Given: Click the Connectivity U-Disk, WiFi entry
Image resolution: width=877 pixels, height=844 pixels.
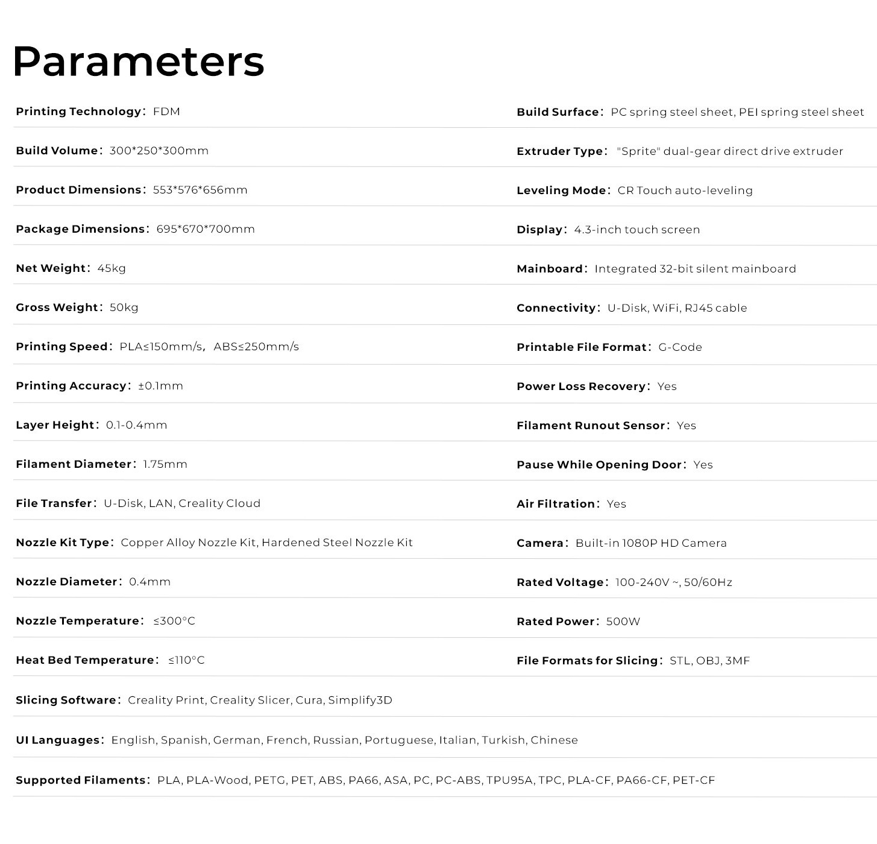Looking at the screenshot, I should pyautogui.click(x=677, y=308).
